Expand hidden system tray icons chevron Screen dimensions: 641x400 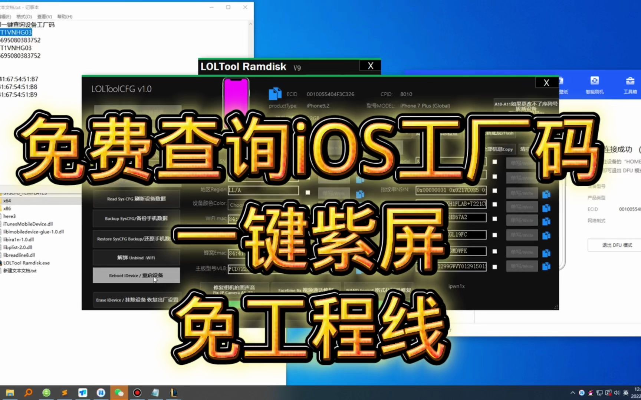pos(572,393)
